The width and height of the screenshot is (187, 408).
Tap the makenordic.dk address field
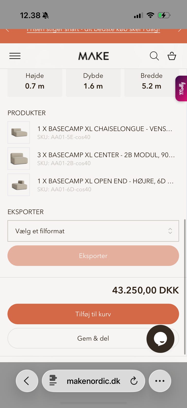pyautogui.click(x=93, y=381)
